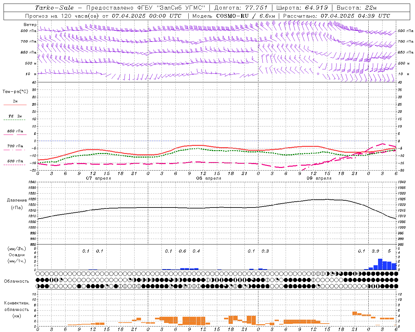This screenshot has width=415, height=332.
Task: Click the "Осадки" precipitation label
Action: 17,255
